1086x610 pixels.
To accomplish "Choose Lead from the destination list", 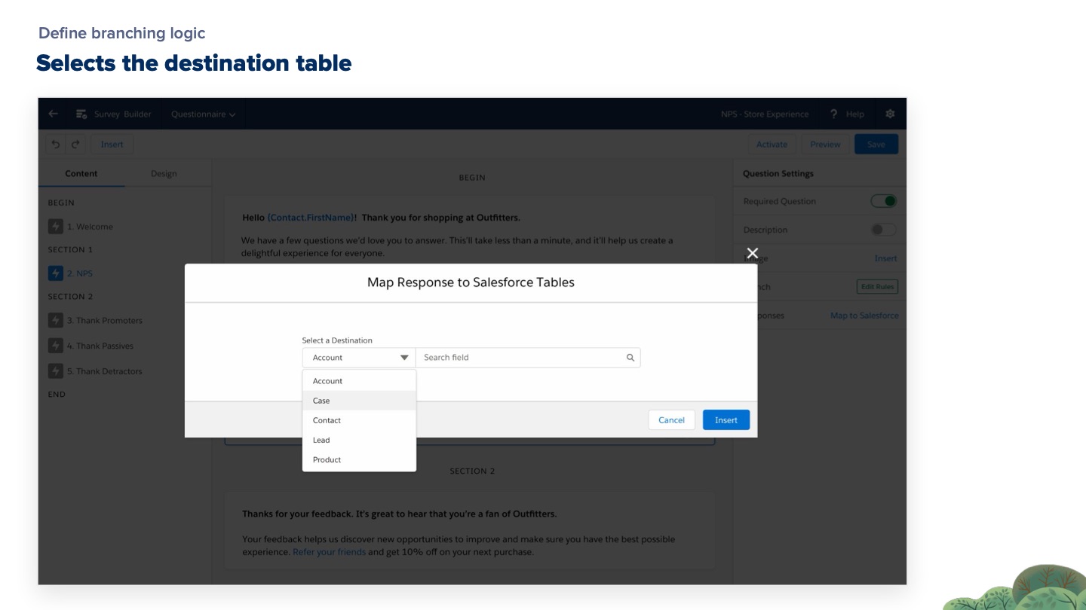I will (359, 440).
